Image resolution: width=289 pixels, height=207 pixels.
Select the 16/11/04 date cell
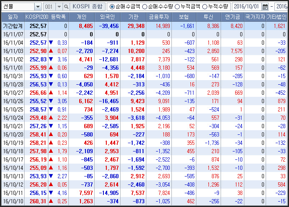(13, 43)
